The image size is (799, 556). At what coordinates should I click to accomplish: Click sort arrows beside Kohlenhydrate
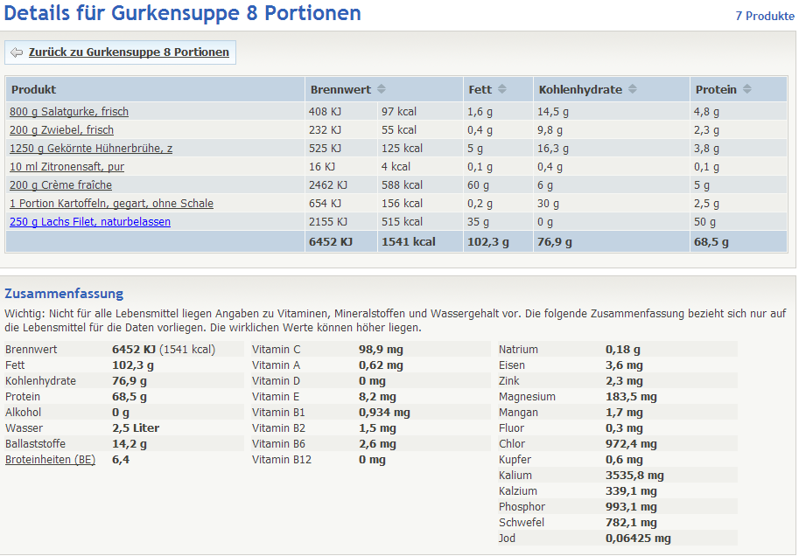[x=633, y=90]
